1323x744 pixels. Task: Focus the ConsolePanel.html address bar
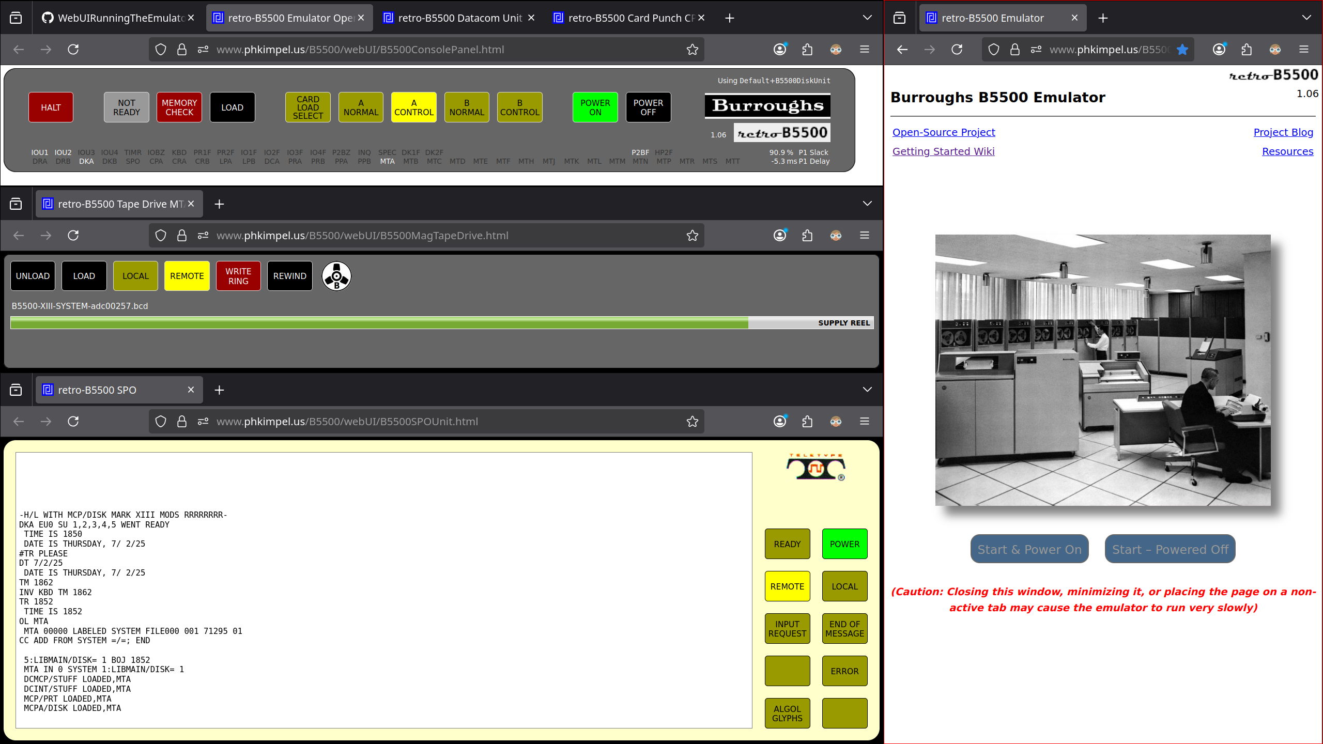click(426, 50)
